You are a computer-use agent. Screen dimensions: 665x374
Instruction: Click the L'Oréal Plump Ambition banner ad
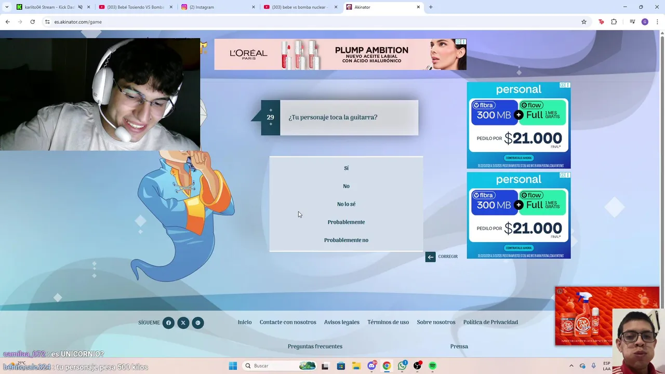340,55
